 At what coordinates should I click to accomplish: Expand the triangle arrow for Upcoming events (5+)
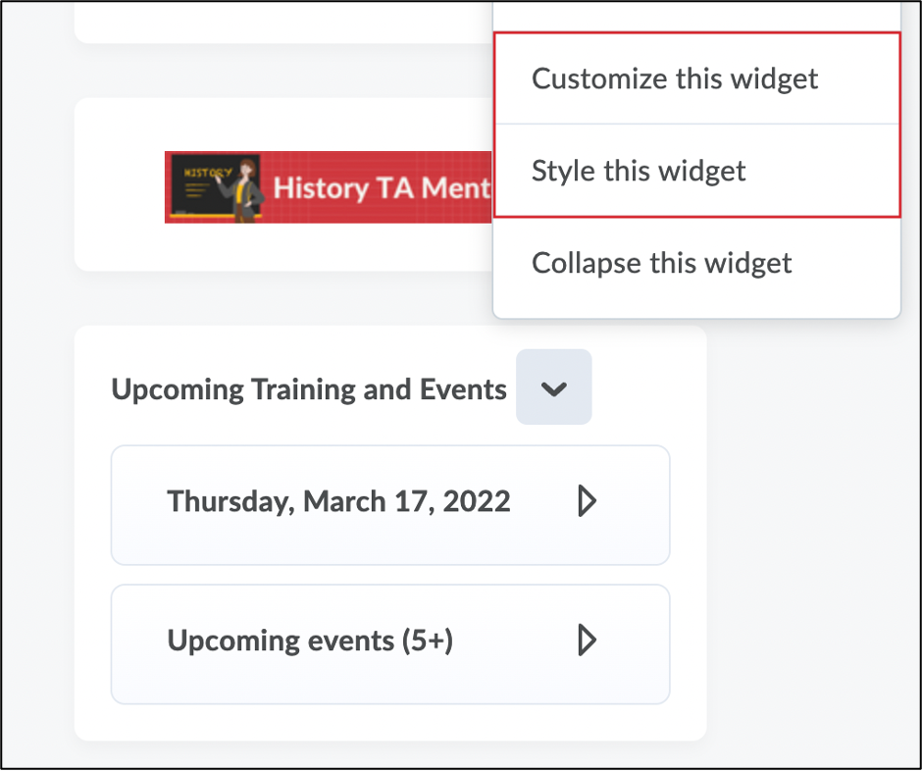[587, 642]
